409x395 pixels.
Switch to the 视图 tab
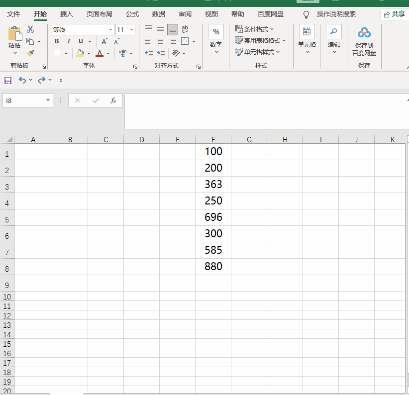pos(211,14)
